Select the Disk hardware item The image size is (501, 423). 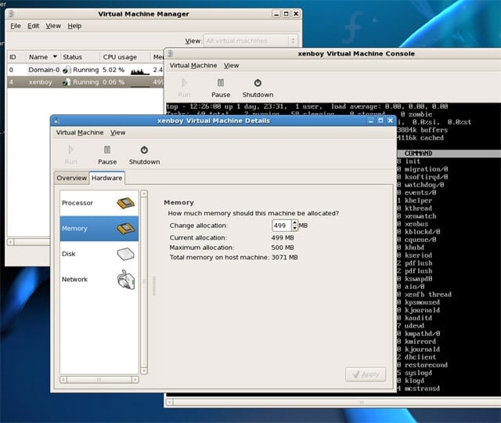pos(99,254)
